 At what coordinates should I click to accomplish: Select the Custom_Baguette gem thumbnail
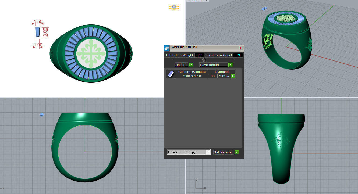(171, 74)
